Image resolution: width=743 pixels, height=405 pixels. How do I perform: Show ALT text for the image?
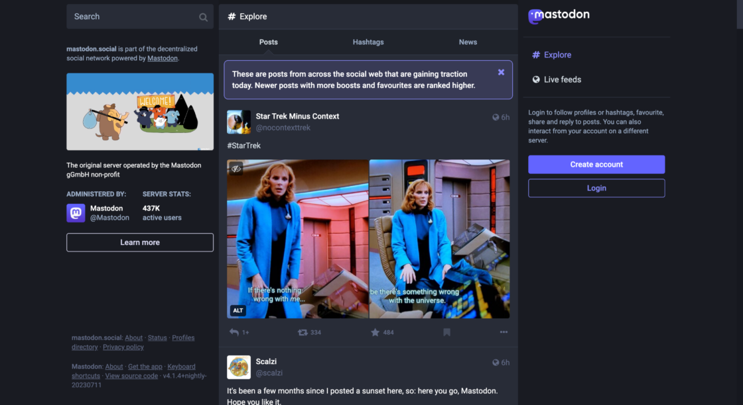(x=237, y=310)
